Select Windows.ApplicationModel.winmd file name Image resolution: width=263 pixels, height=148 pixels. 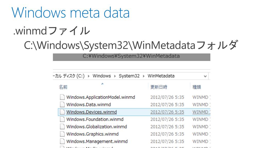tap(101, 97)
